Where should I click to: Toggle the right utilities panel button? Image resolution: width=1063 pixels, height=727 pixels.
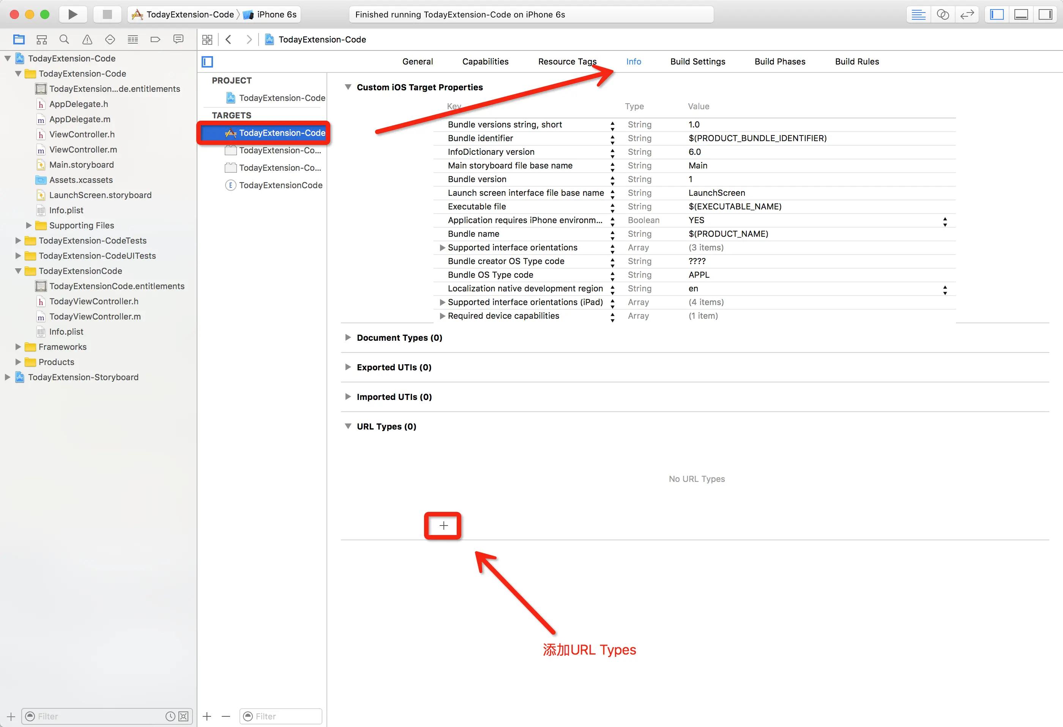pyautogui.click(x=1045, y=14)
